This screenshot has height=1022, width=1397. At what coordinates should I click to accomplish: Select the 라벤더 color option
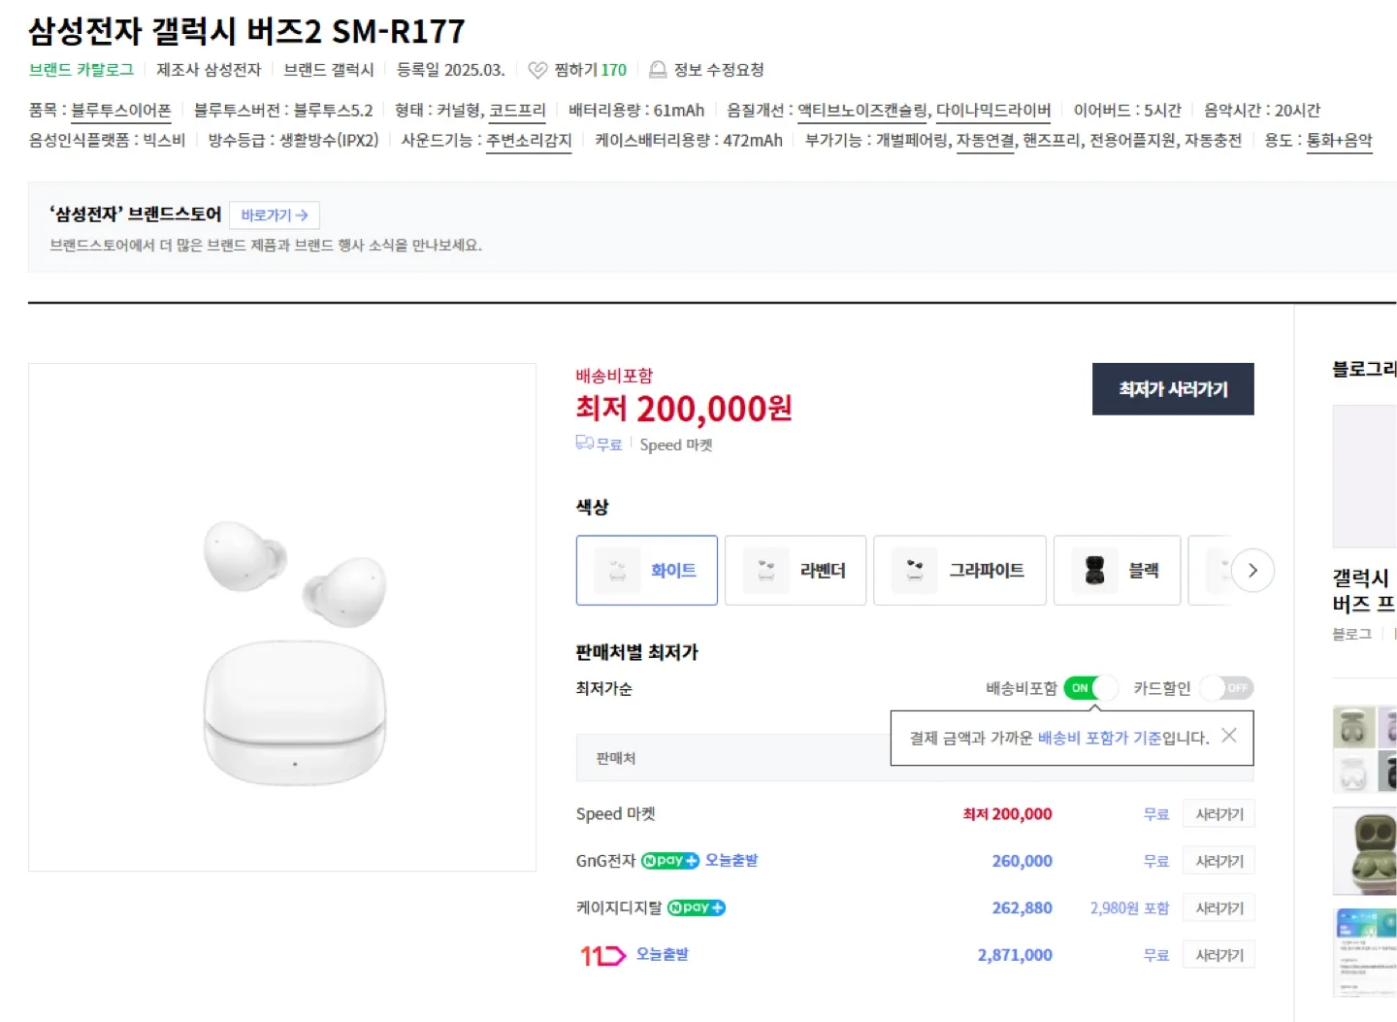point(796,571)
